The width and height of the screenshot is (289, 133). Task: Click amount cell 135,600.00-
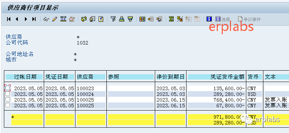[x=216, y=88]
